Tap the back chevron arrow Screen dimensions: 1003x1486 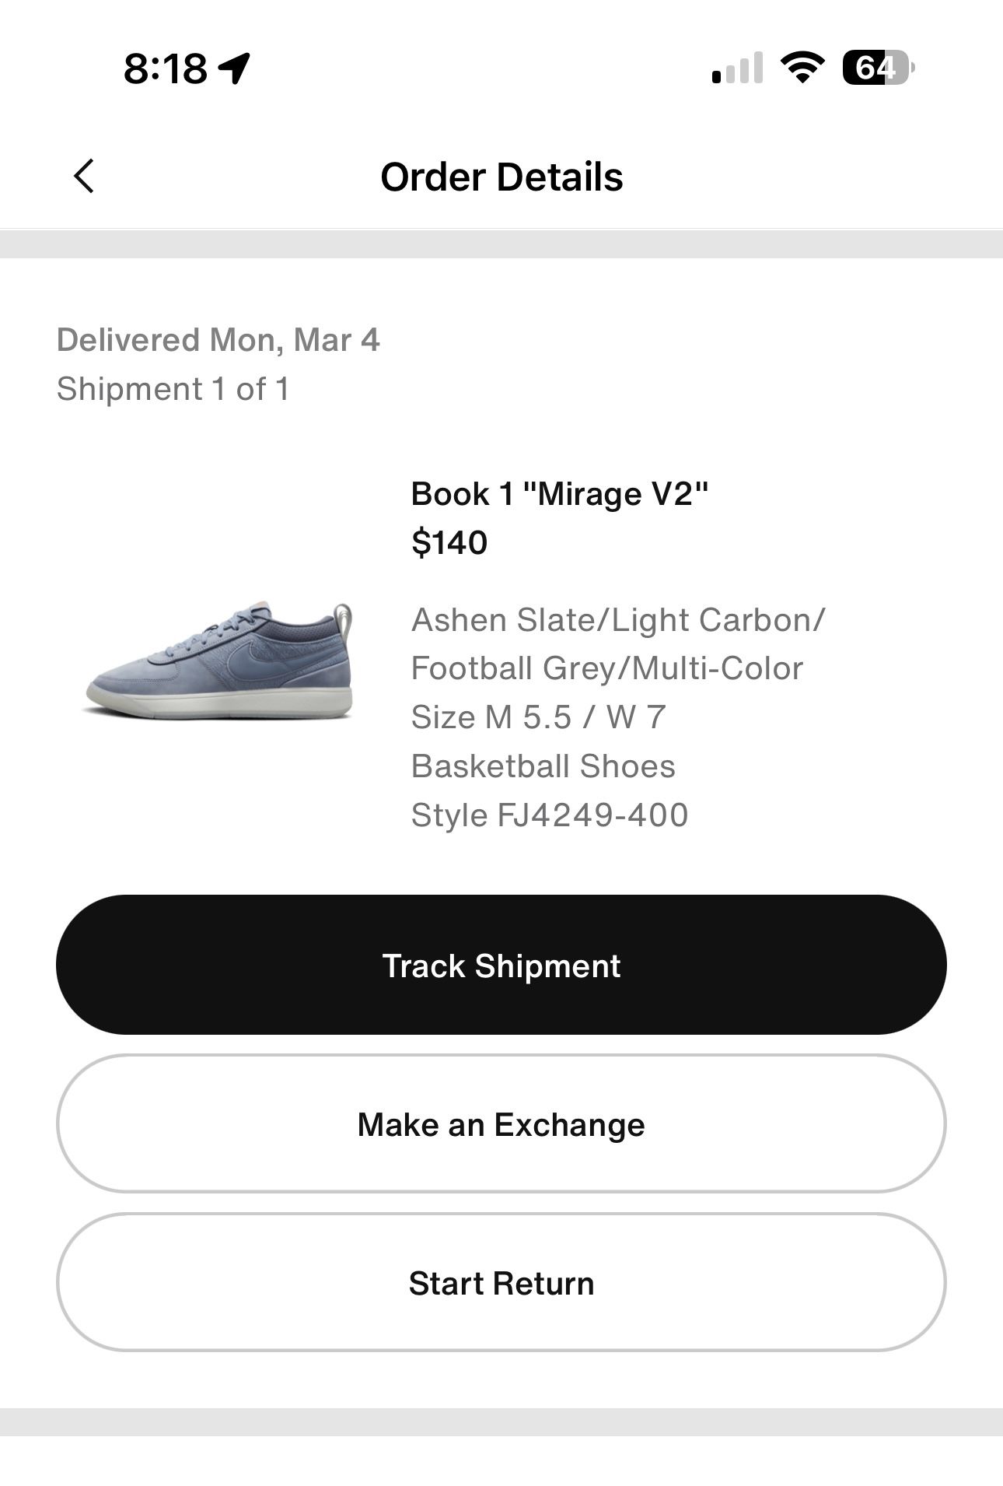84,176
